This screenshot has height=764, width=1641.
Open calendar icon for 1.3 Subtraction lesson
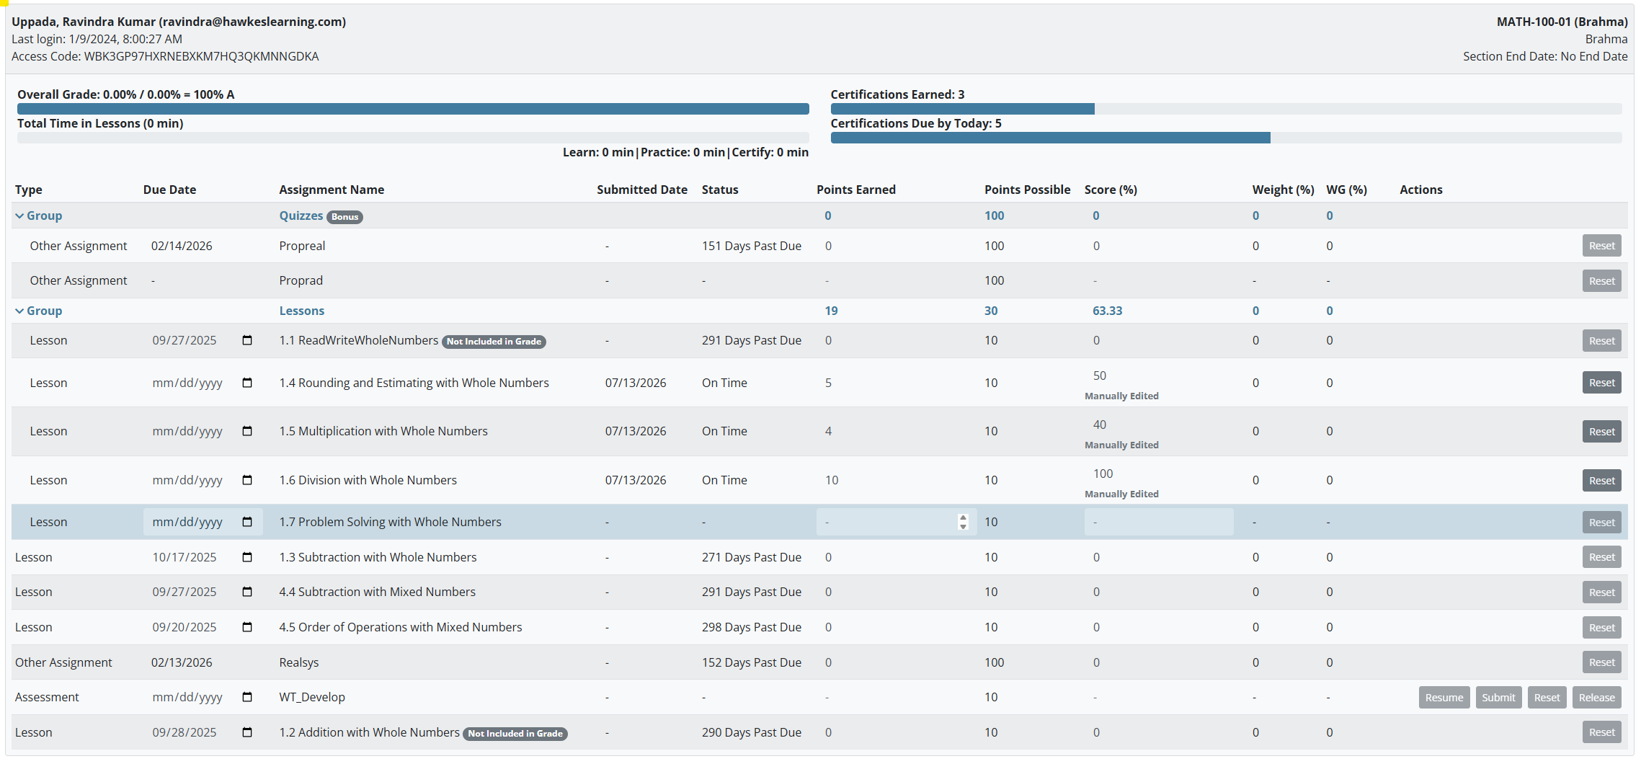[x=247, y=557]
